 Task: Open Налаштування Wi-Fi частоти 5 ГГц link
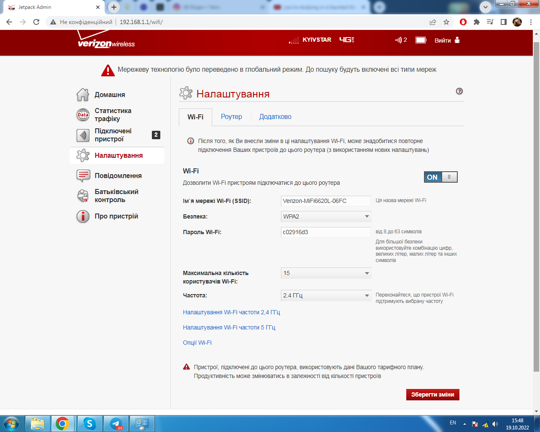point(229,327)
